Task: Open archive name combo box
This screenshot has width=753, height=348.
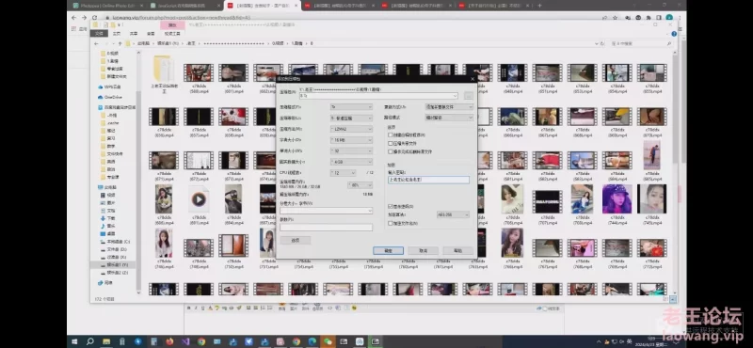Action: point(378,96)
